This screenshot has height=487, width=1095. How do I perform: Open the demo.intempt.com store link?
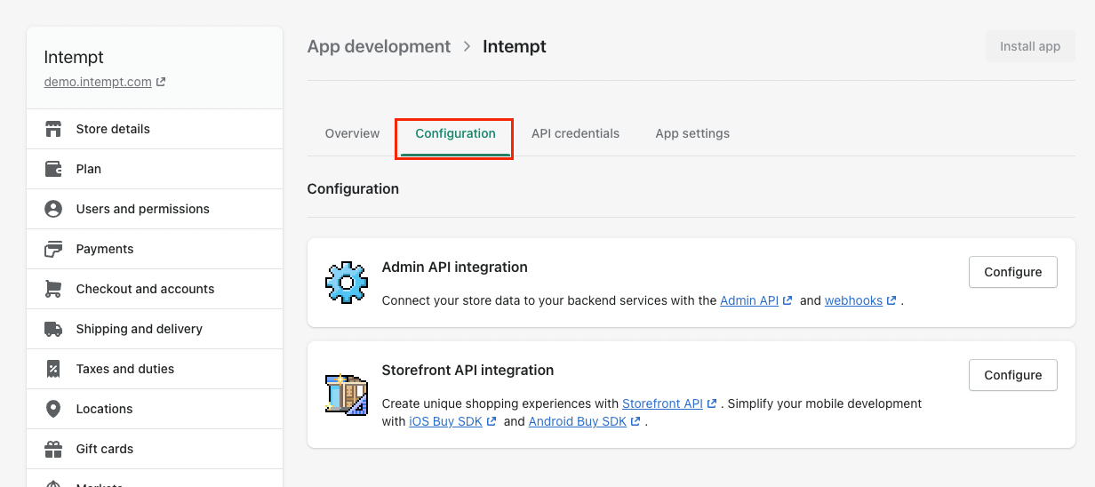pos(99,82)
